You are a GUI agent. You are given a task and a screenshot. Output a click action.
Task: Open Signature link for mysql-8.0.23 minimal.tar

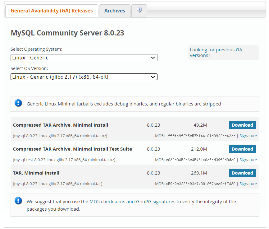click(248, 184)
